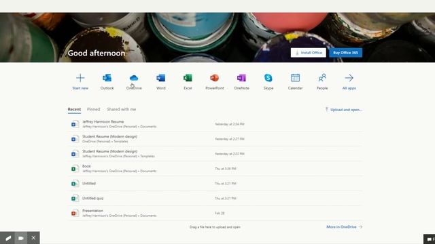This screenshot has height=244, width=435.
Task: Click Thu at 3:36 PM timestamp for Book
Action: click(225, 169)
